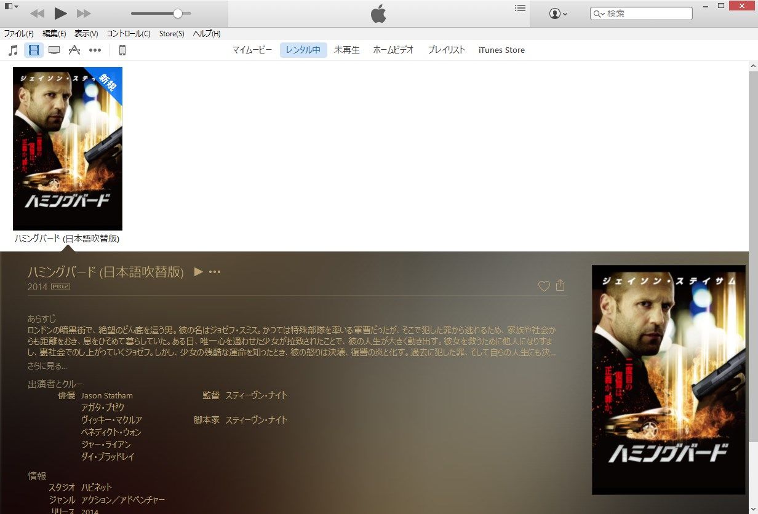Open the Store(S) menu

tap(172, 34)
